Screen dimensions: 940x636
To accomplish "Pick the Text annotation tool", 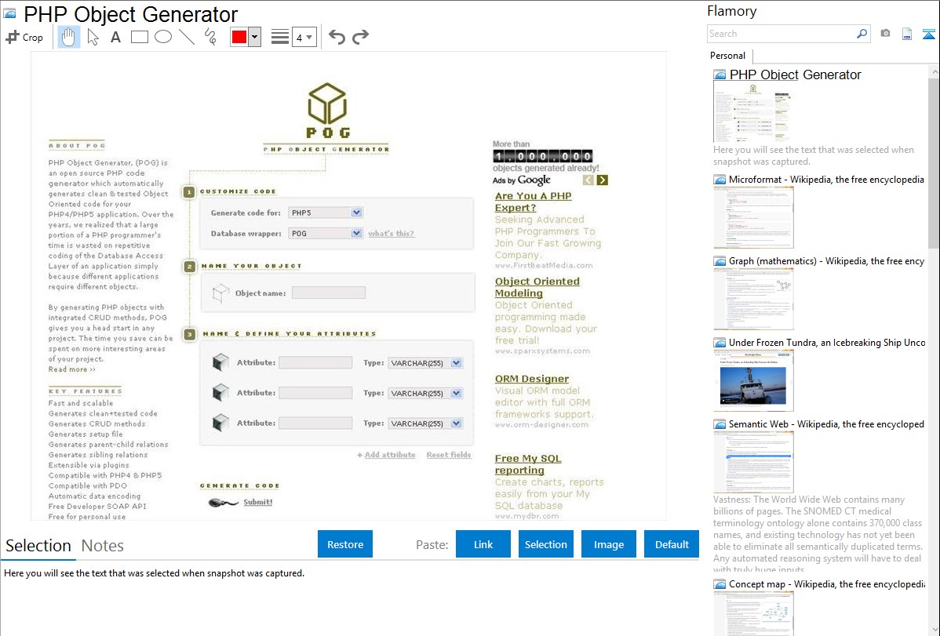I will pos(115,37).
